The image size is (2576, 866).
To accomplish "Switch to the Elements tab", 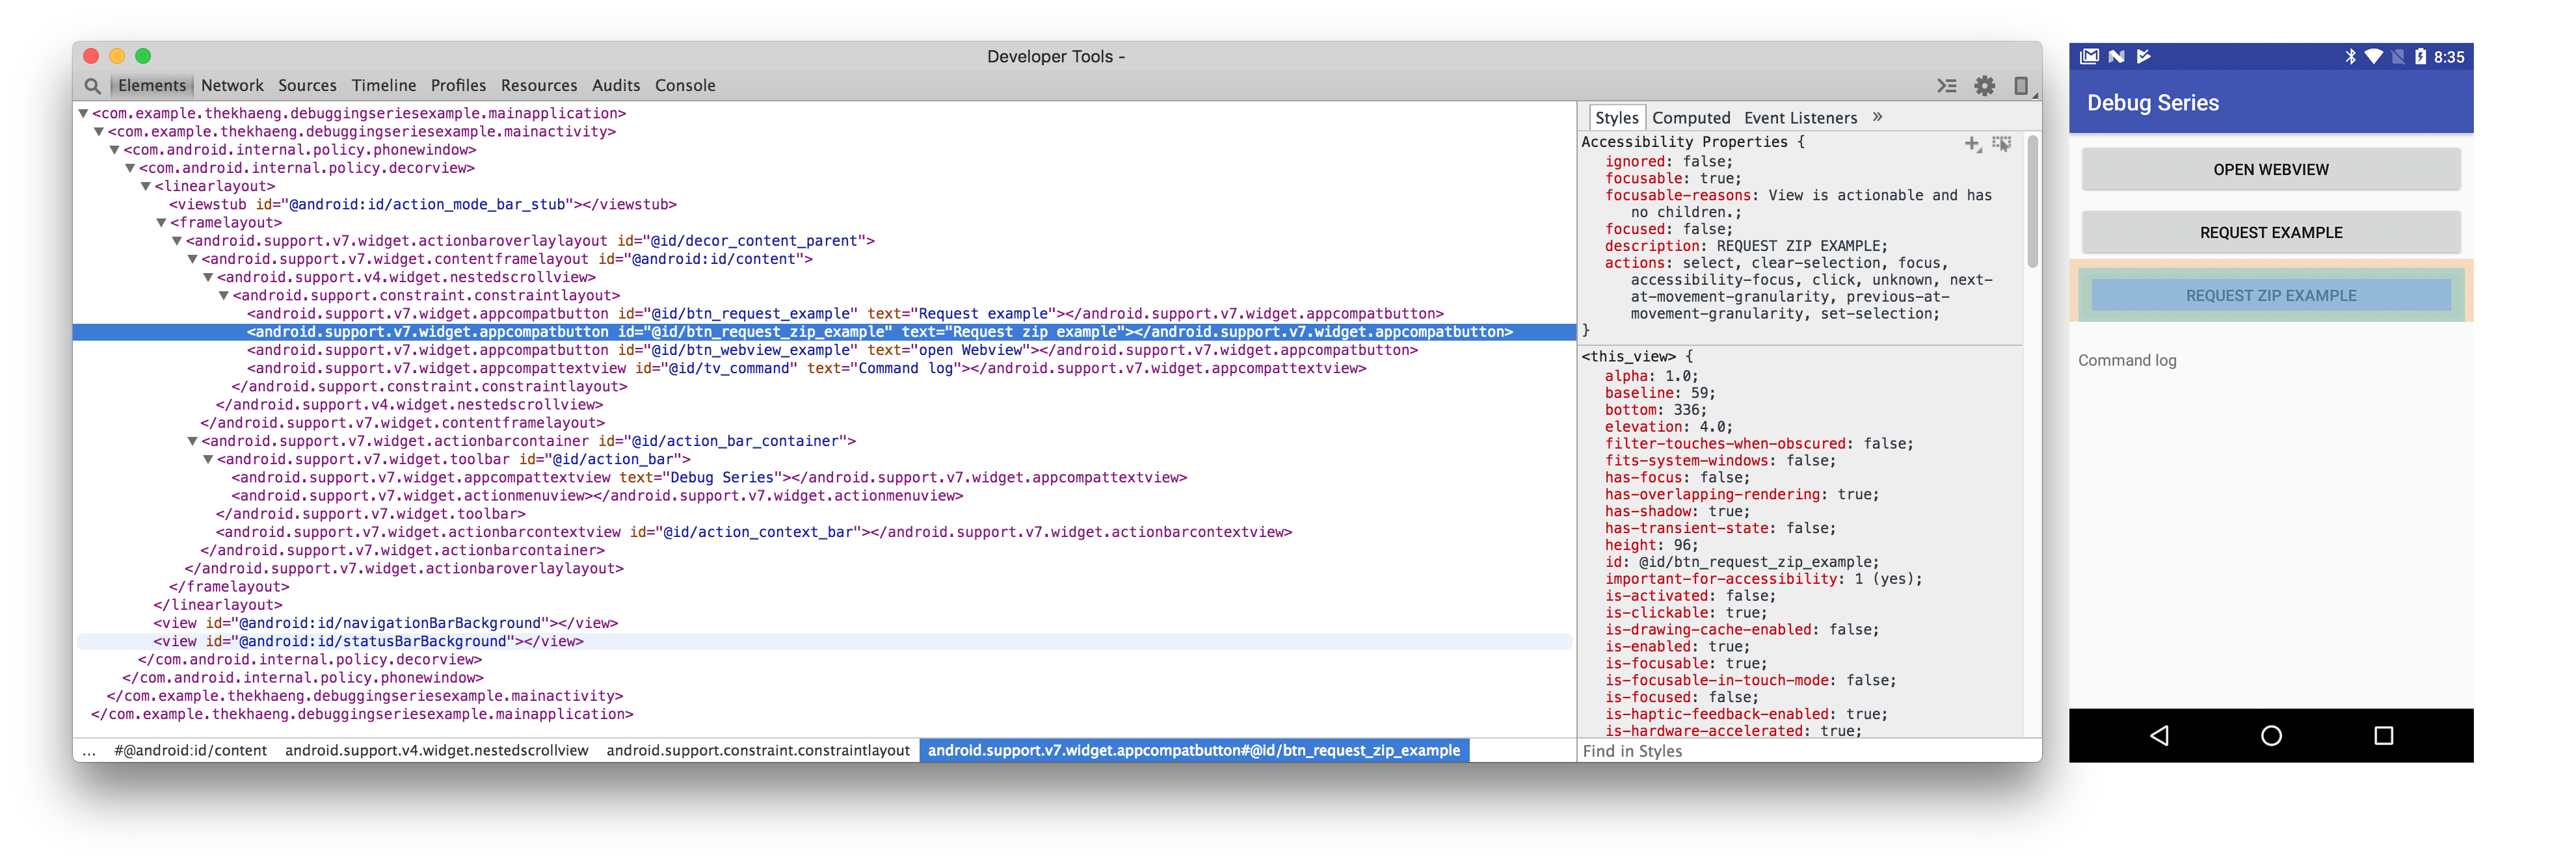I will tap(152, 86).
